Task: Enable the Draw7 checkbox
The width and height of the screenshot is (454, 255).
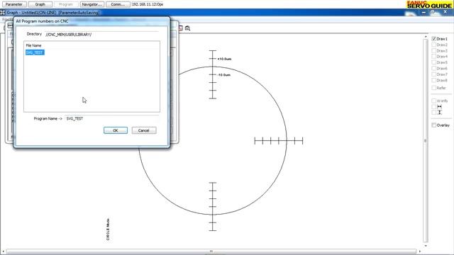Action: [x=433, y=74]
